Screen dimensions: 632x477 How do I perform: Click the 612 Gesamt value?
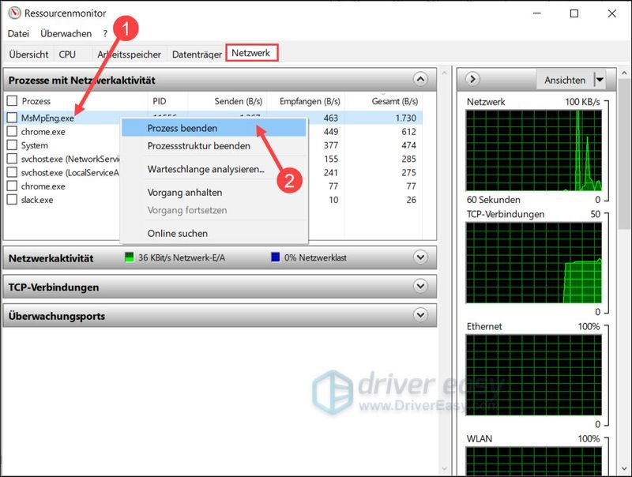pyautogui.click(x=408, y=132)
